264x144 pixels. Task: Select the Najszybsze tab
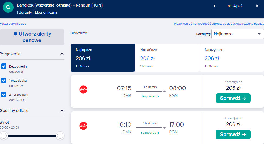[232, 58]
